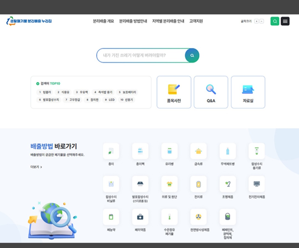Open the 자료실 archive card

pos(248,92)
